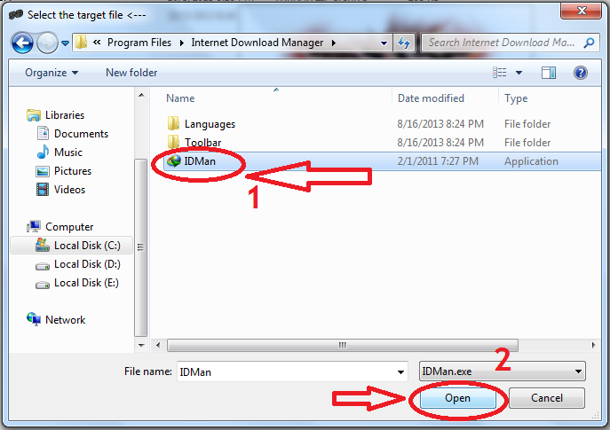This screenshot has width=610, height=430.
Task: Open the File name dropdown arrow
Action: [x=400, y=372]
